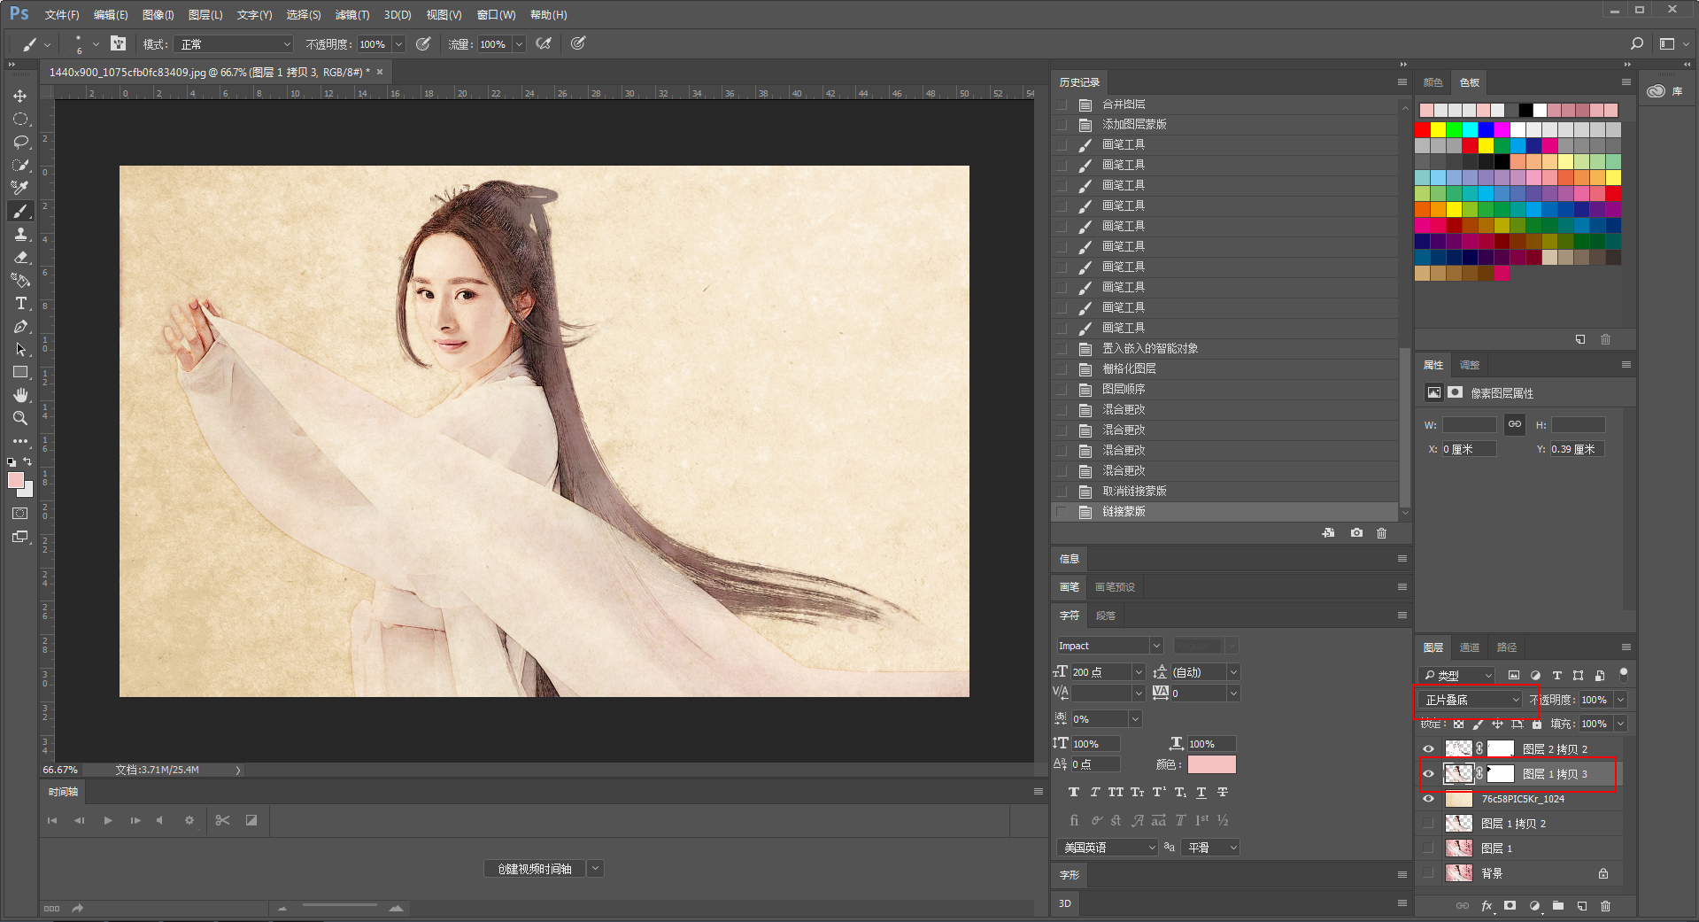Tick the history box beside 栅格化图层

(x=1061, y=368)
